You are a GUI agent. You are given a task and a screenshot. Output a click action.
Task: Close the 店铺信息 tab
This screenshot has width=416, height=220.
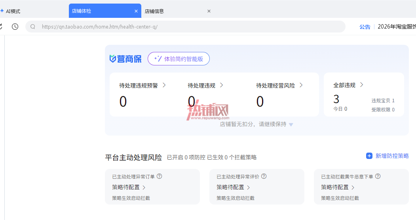point(209,11)
